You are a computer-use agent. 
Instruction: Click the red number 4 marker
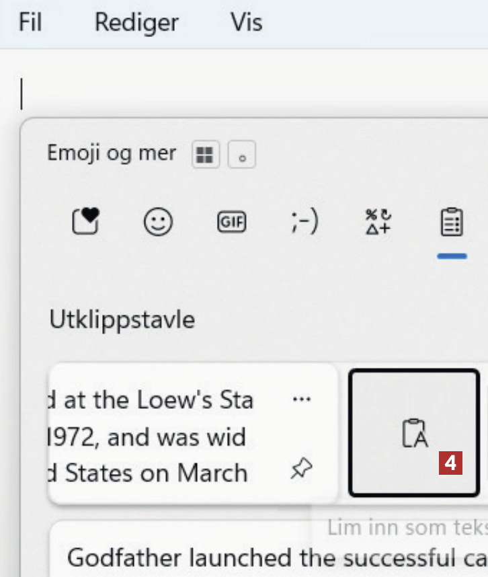[451, 463]
